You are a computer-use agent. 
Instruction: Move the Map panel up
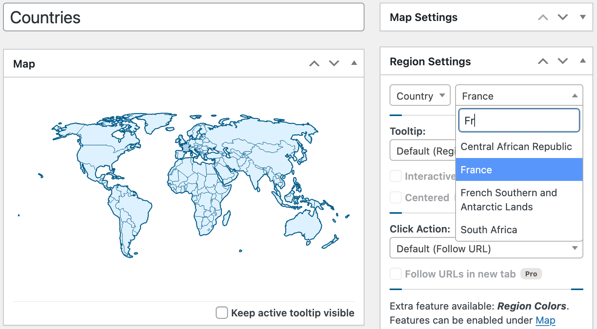click(314, 63)
